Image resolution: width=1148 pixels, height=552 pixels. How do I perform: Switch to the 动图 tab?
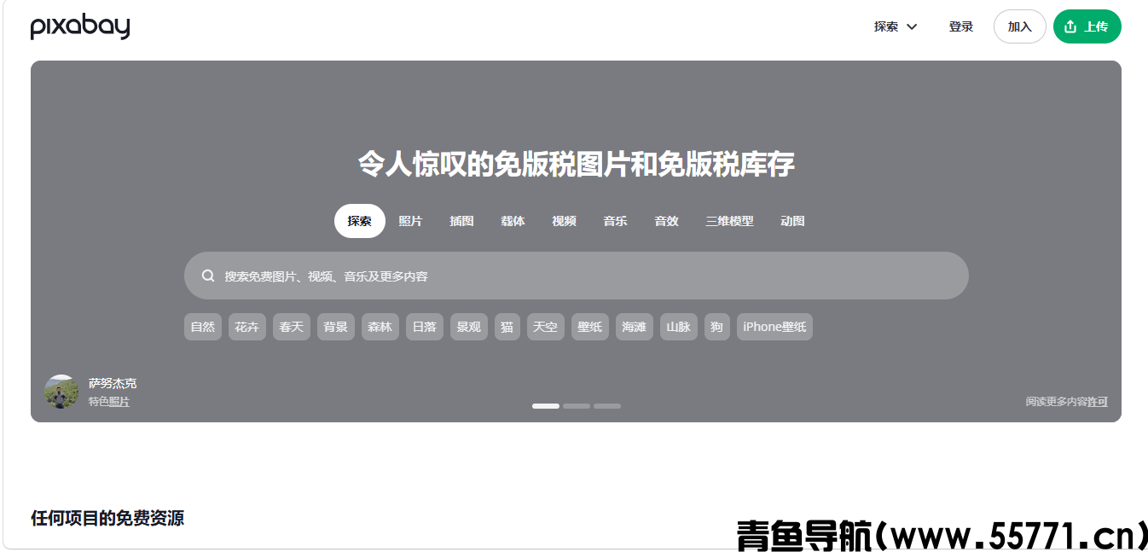point(792,221)
